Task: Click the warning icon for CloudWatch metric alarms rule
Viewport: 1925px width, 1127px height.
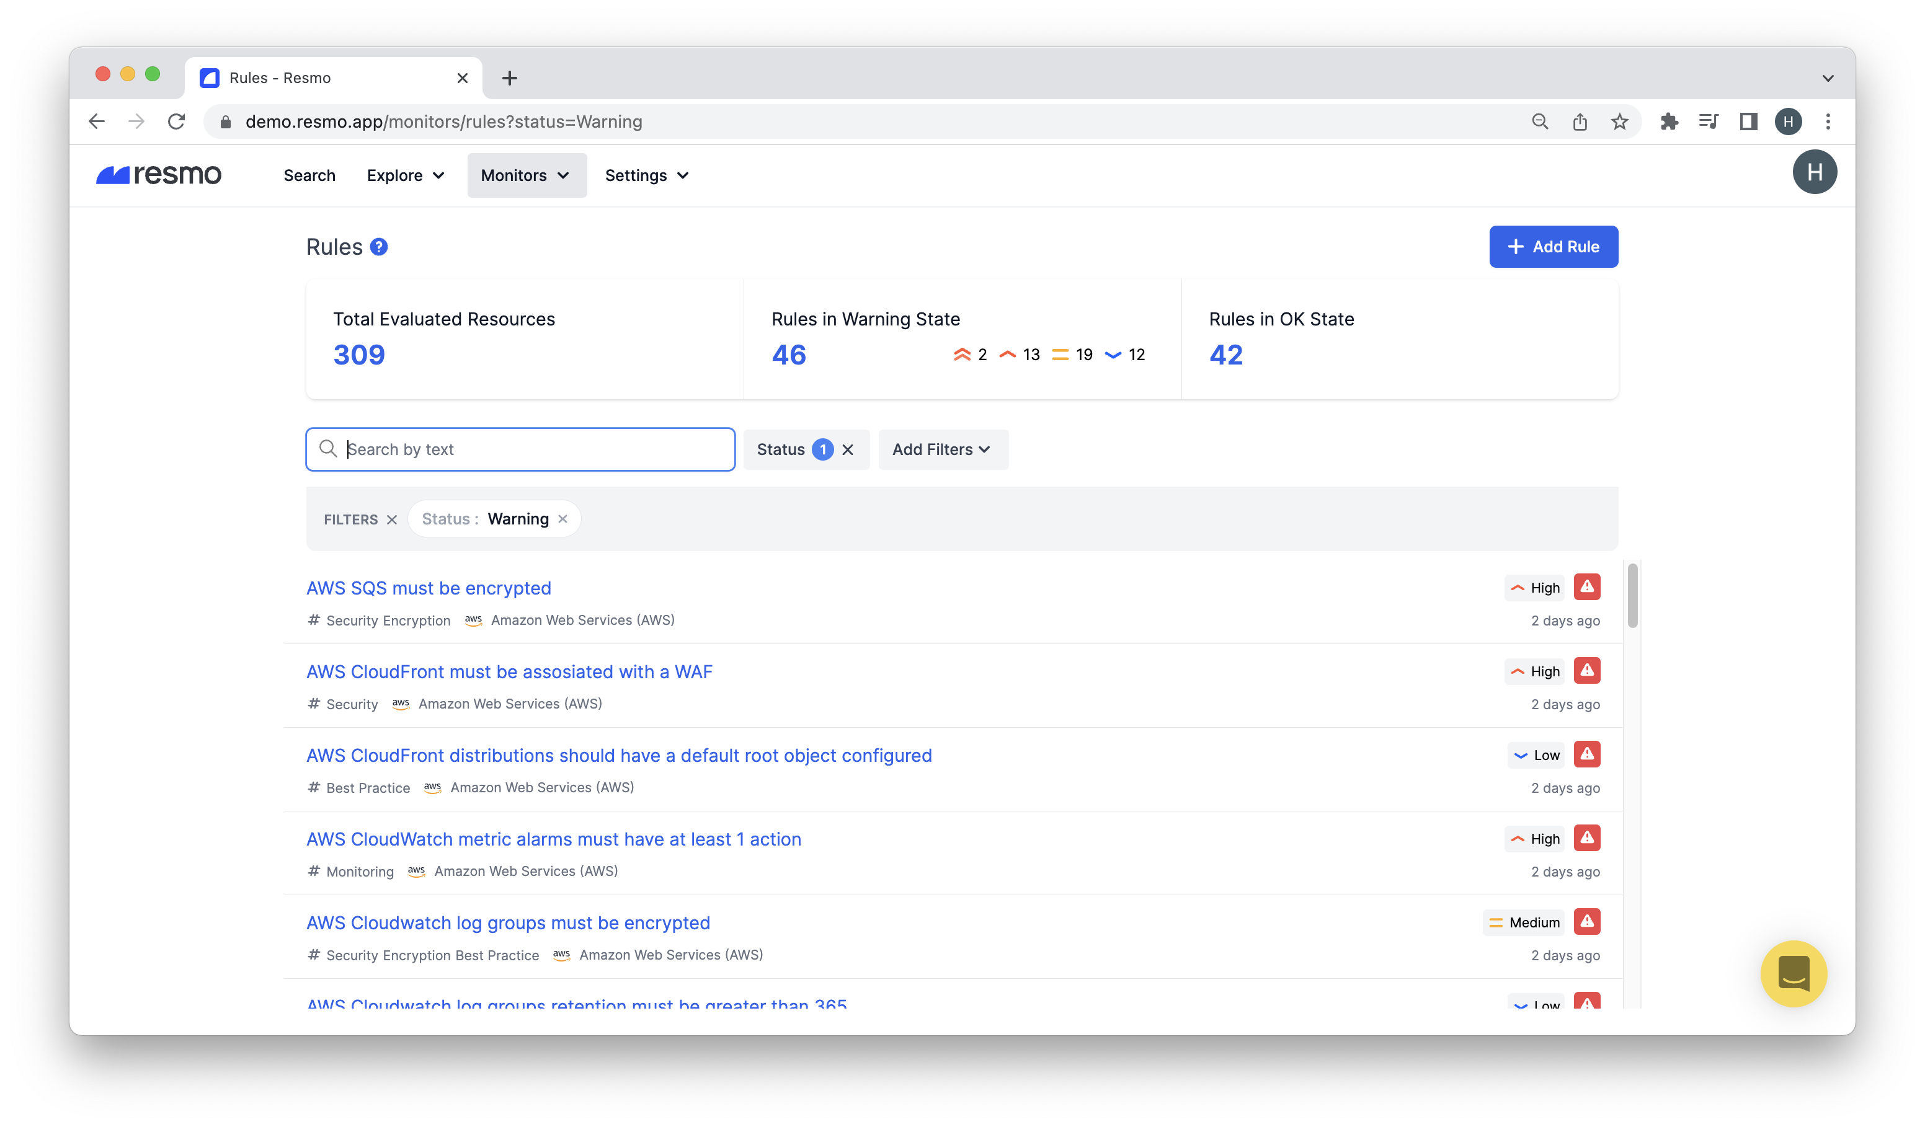Action: 1586,838
